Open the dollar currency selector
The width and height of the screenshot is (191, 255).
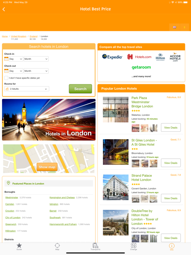pyautogui.click(x=184, y=27)
